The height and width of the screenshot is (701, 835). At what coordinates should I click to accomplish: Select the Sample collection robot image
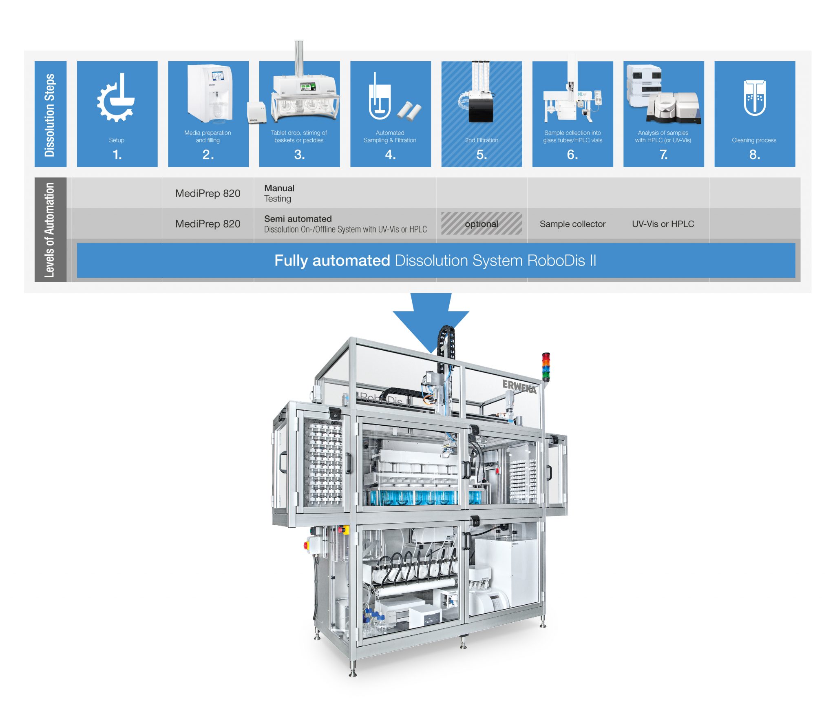pyautogui.click(x=571, y=97)
